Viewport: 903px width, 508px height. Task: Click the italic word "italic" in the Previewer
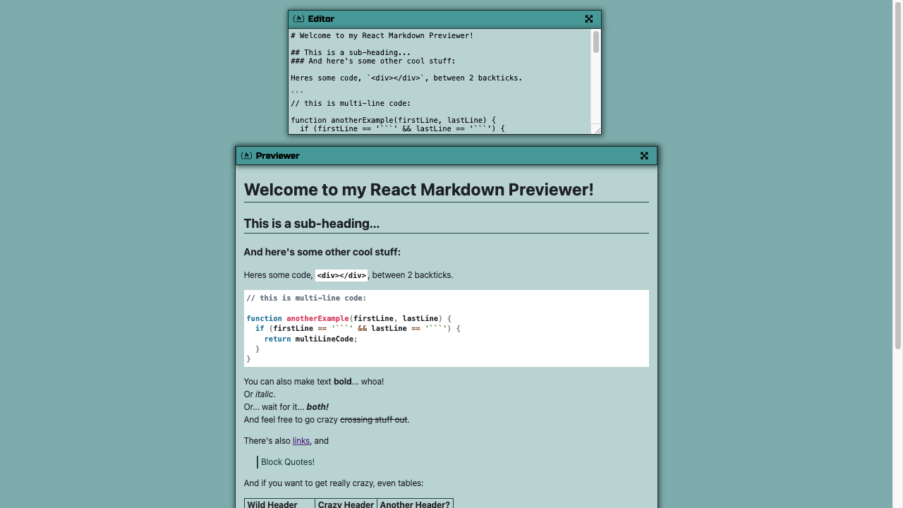click(x=265, y=394)
